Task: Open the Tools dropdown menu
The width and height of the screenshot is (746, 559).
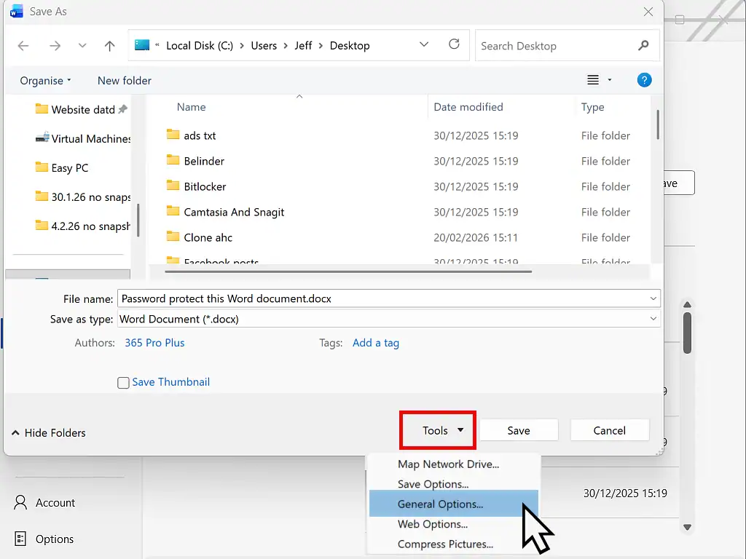Action: click(437, 430)
